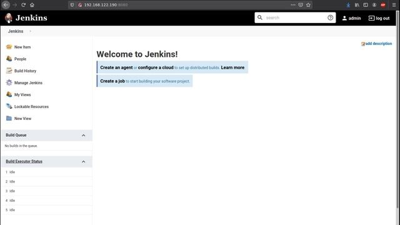Viewport: 400px width, 225px height.
Task: Open the browser library icon
Action: (357, 5)
